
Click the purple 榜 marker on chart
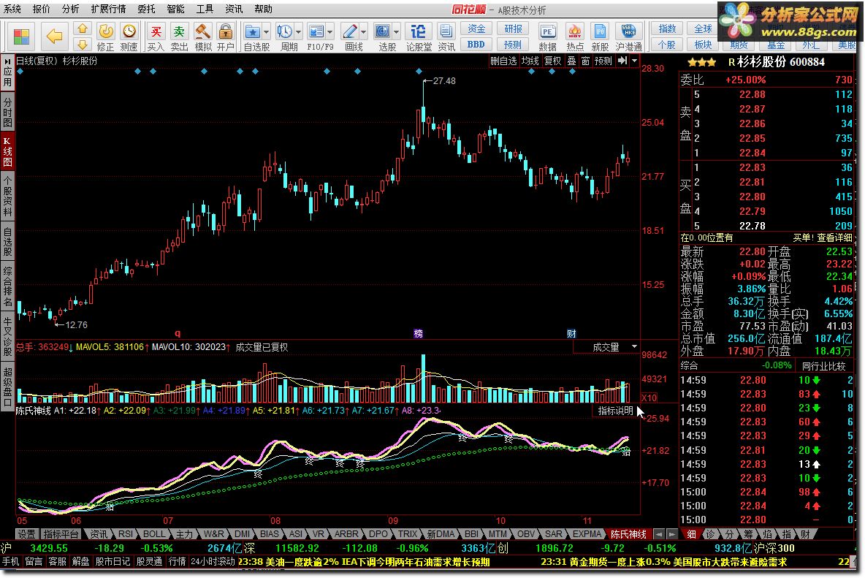click(x=418, y=333)
